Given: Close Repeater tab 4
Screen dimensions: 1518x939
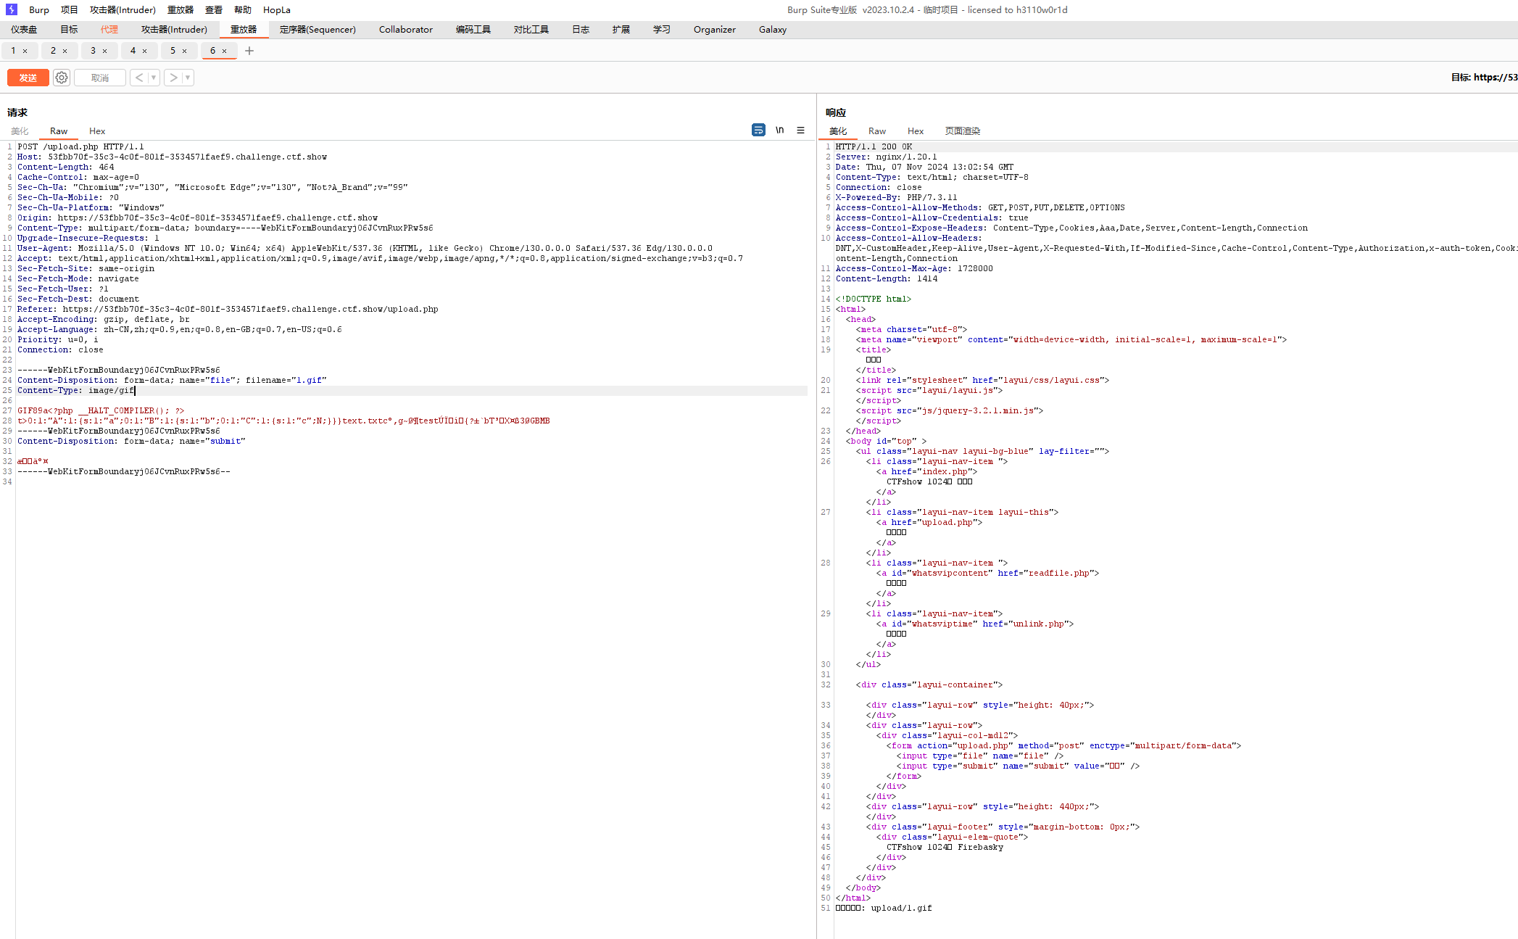Looking at the screenshot, I should click(x=144, y=51).
